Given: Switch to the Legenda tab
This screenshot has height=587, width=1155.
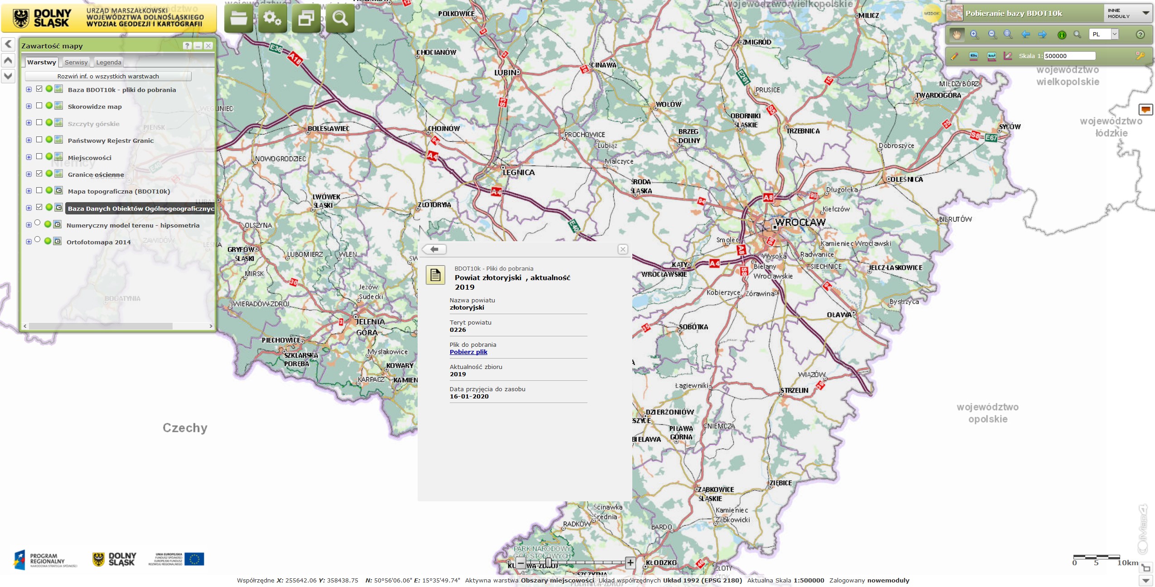Looking at the screenshot, I should pyautogui.click(x=108, y=63).
